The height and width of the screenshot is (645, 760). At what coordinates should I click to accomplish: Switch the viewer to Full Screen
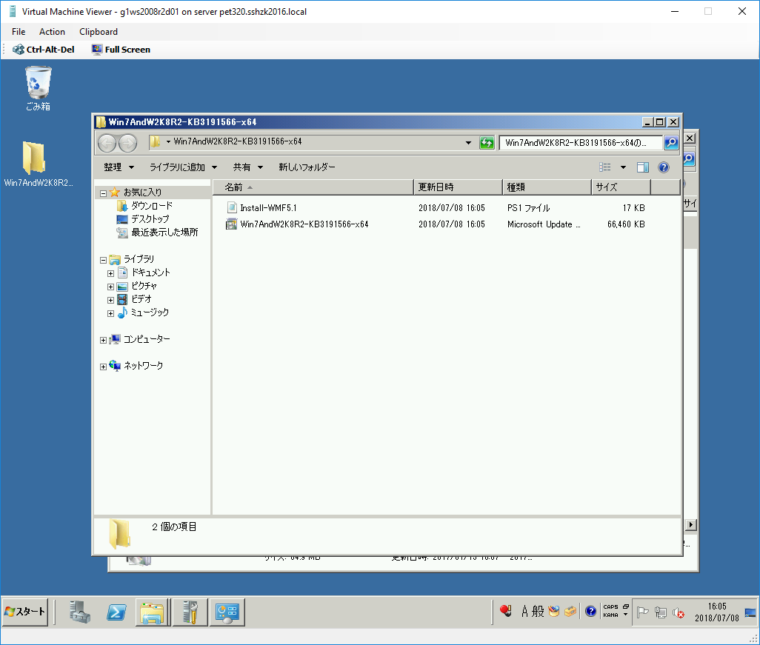point(121,50)
